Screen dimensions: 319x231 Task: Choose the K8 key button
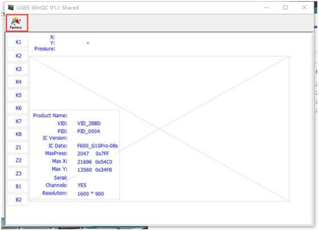[18, 134]
